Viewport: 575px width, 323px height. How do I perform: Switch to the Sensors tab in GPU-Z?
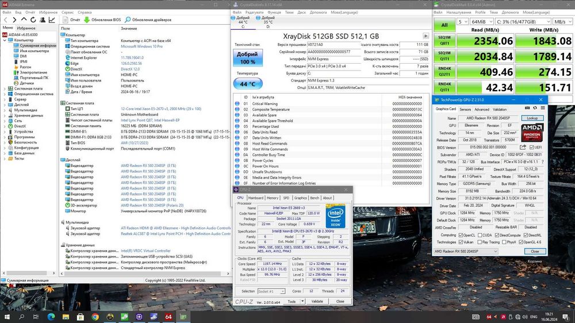465,109
